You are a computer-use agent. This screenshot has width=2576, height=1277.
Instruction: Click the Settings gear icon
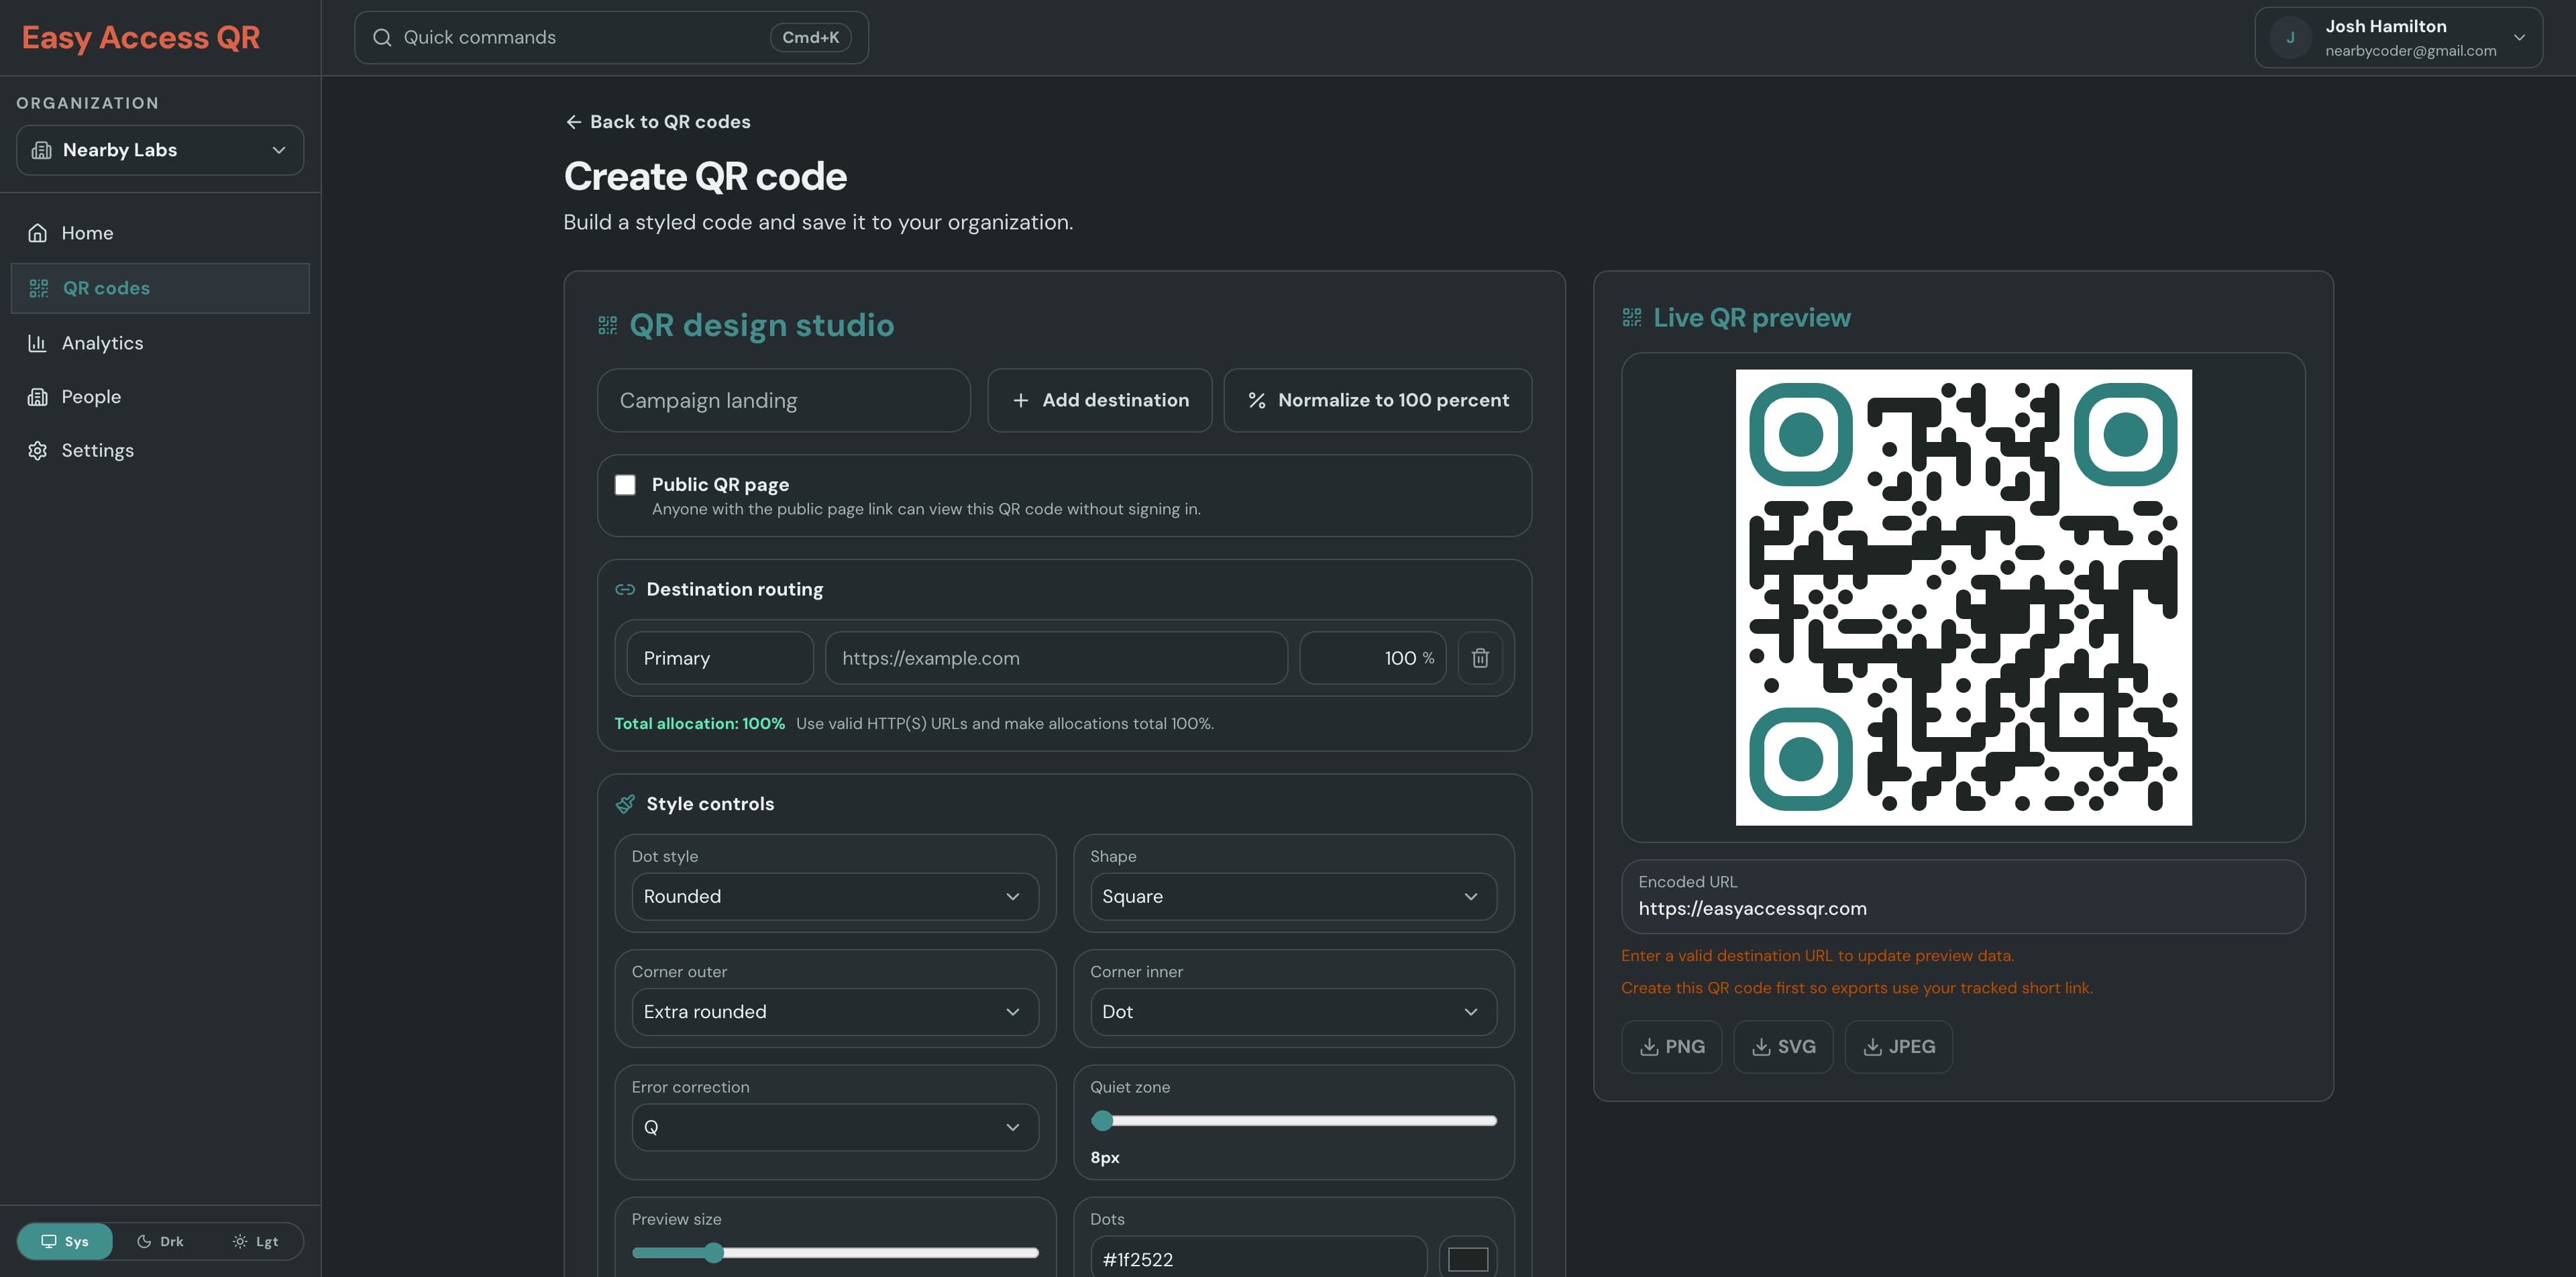click(x=37, y=450)
